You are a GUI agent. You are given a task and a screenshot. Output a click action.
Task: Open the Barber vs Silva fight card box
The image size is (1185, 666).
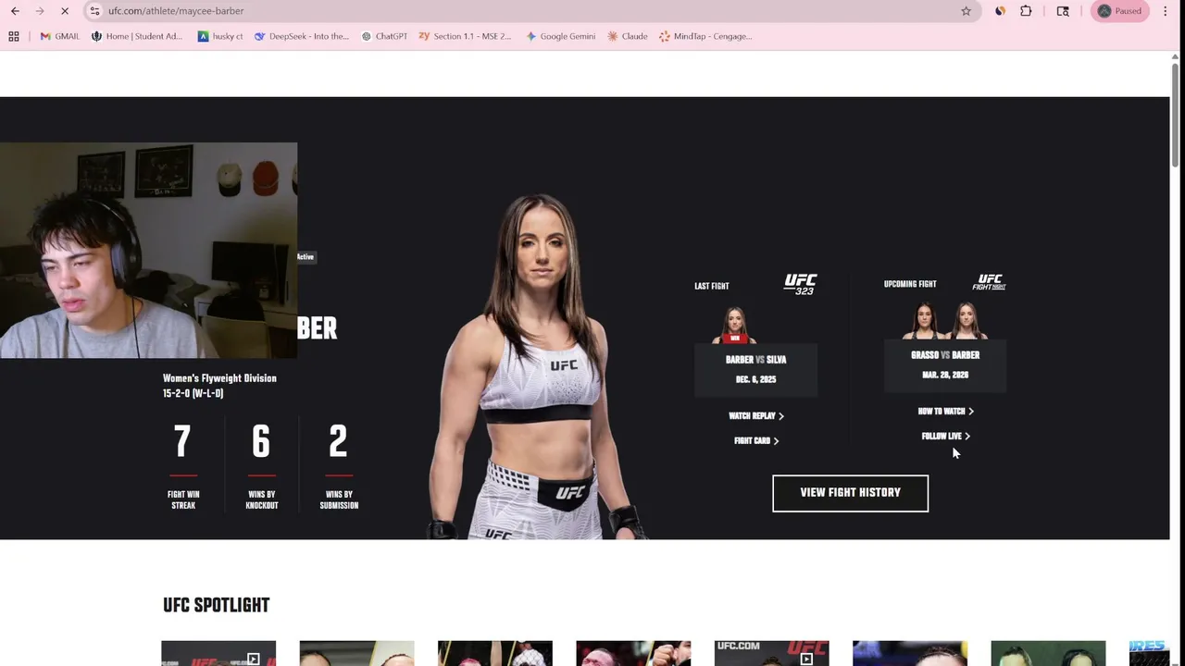(756, 370)
